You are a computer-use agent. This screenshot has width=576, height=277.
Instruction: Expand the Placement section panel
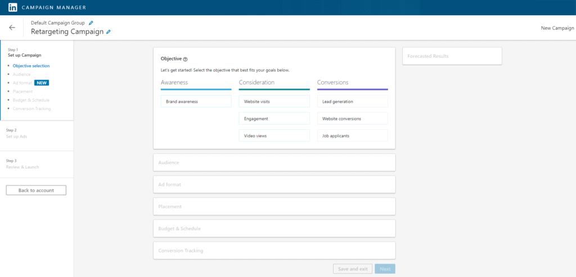pos(274,206)
